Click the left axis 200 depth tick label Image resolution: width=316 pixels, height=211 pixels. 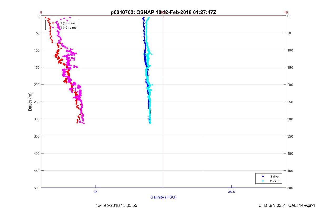pos(37,85)
